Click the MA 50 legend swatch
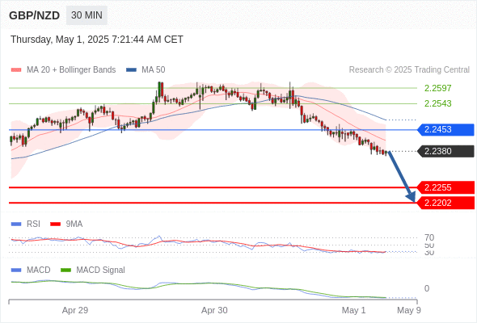The height and width of the screenshot is (323, 477). point(131,70)
